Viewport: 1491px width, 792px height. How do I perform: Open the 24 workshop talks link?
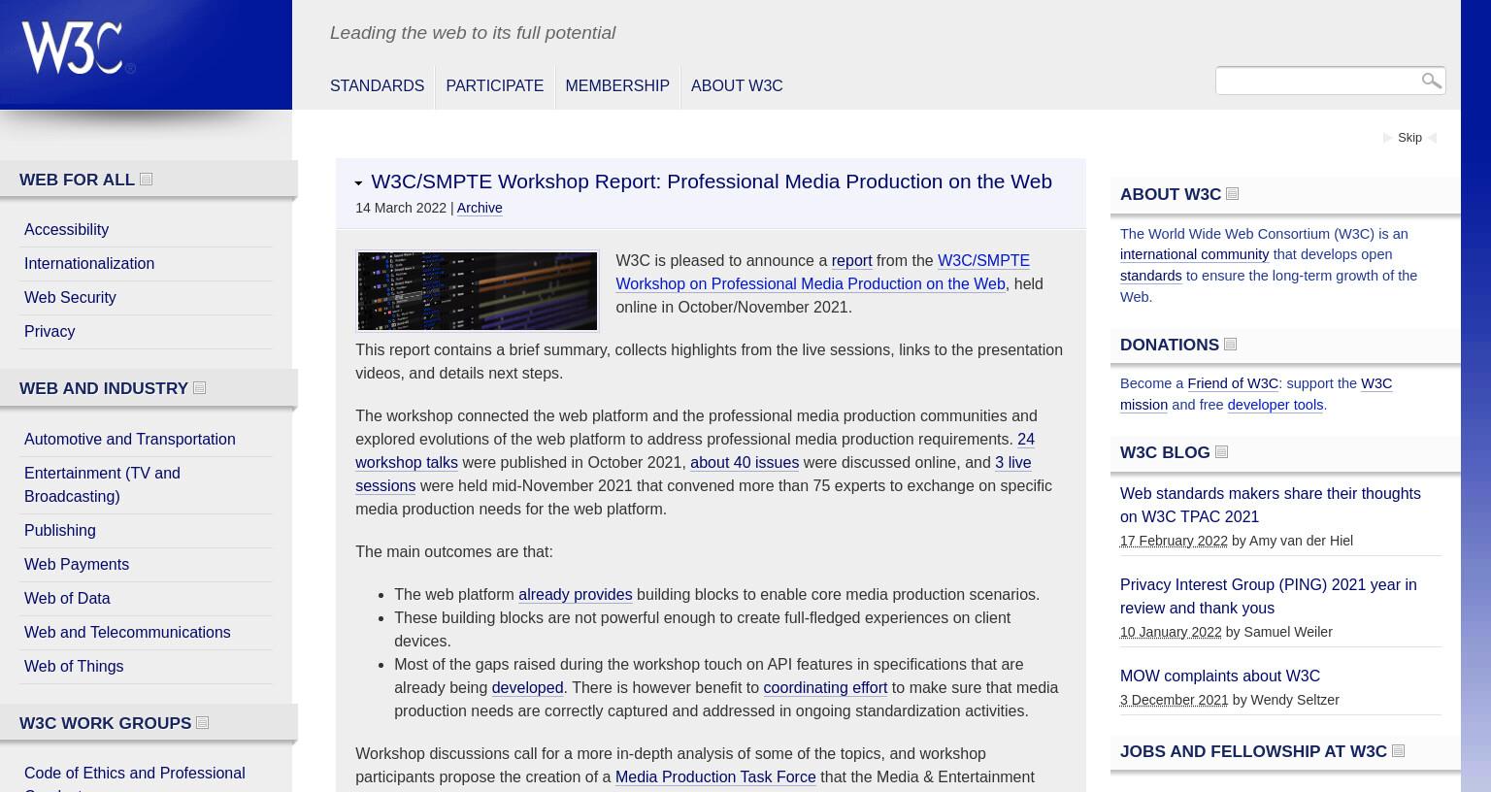695,451
